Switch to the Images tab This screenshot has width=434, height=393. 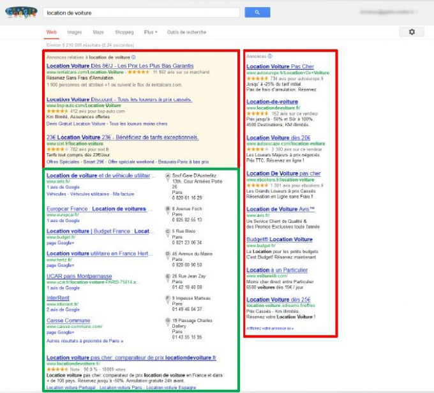pos(75,32)
